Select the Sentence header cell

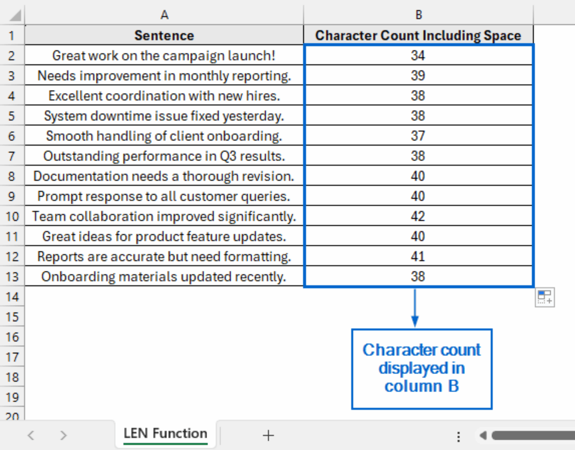click(x=164, y=35)
